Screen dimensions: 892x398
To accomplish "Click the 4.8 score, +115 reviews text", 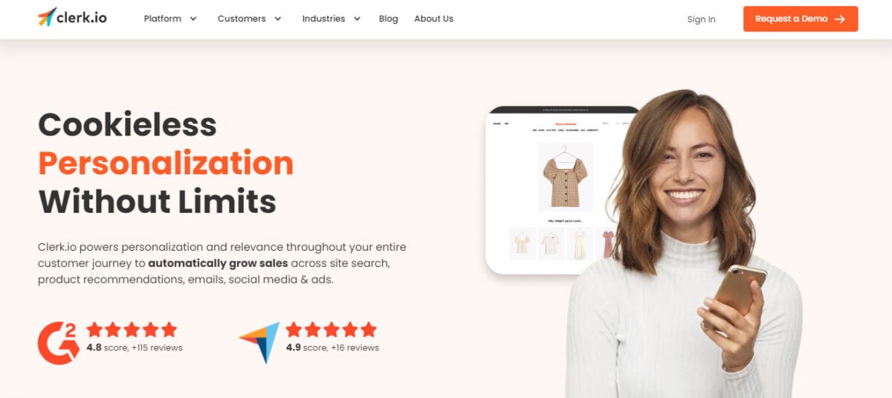I will 135,347.
